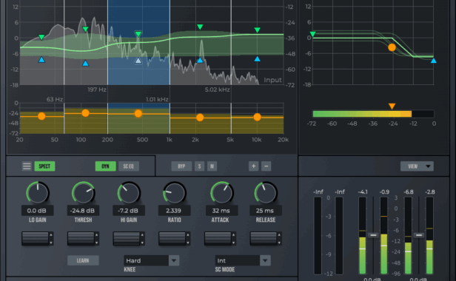Image resolution: width=456 pixels, height=281 pixels.
Task: Add a band with the plus button
Action: pyautogui.click(x=254, y=166)
